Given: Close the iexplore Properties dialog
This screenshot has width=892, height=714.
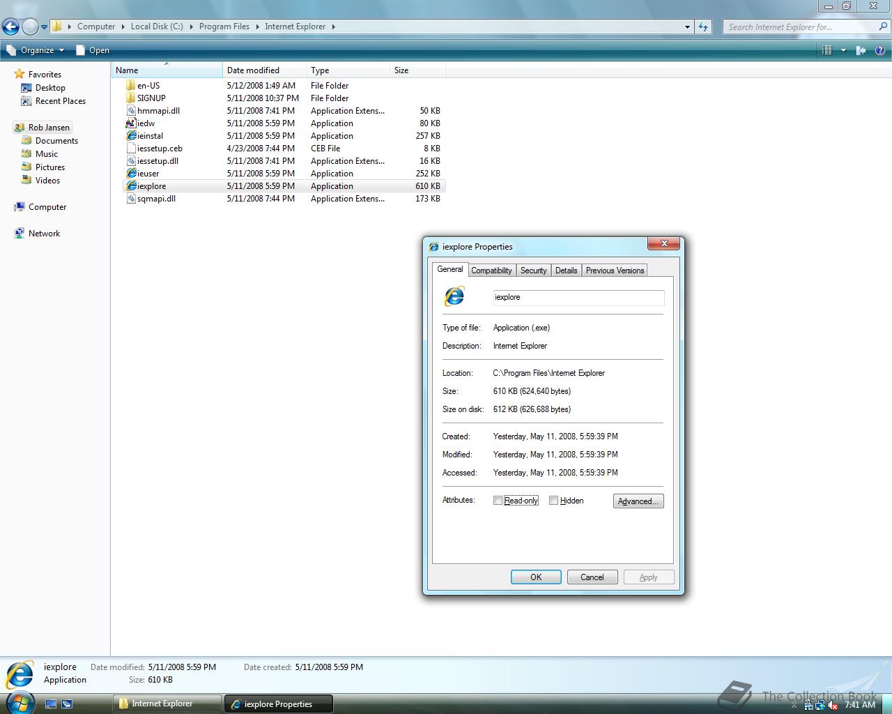Looking at the screenshot, I should click(x=664, y=243).
